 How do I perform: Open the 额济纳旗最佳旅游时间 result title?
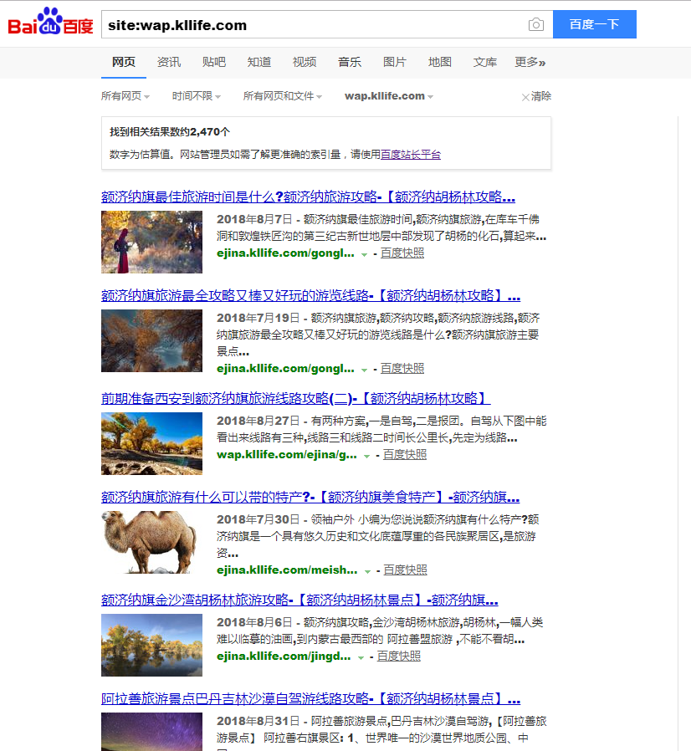pyautogui.click(x=308, y=197)
